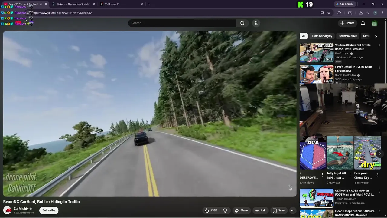Viewport: 387px width, 218px height.
Task: Install app icon in the address bar
Action: 322,13
